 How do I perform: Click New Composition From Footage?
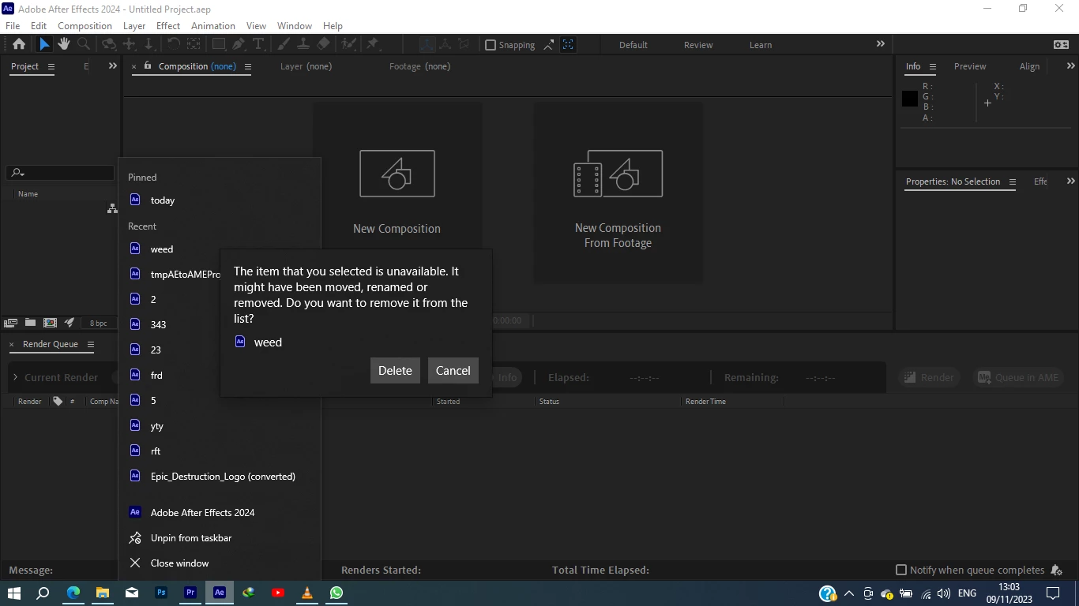coord(618,193)
